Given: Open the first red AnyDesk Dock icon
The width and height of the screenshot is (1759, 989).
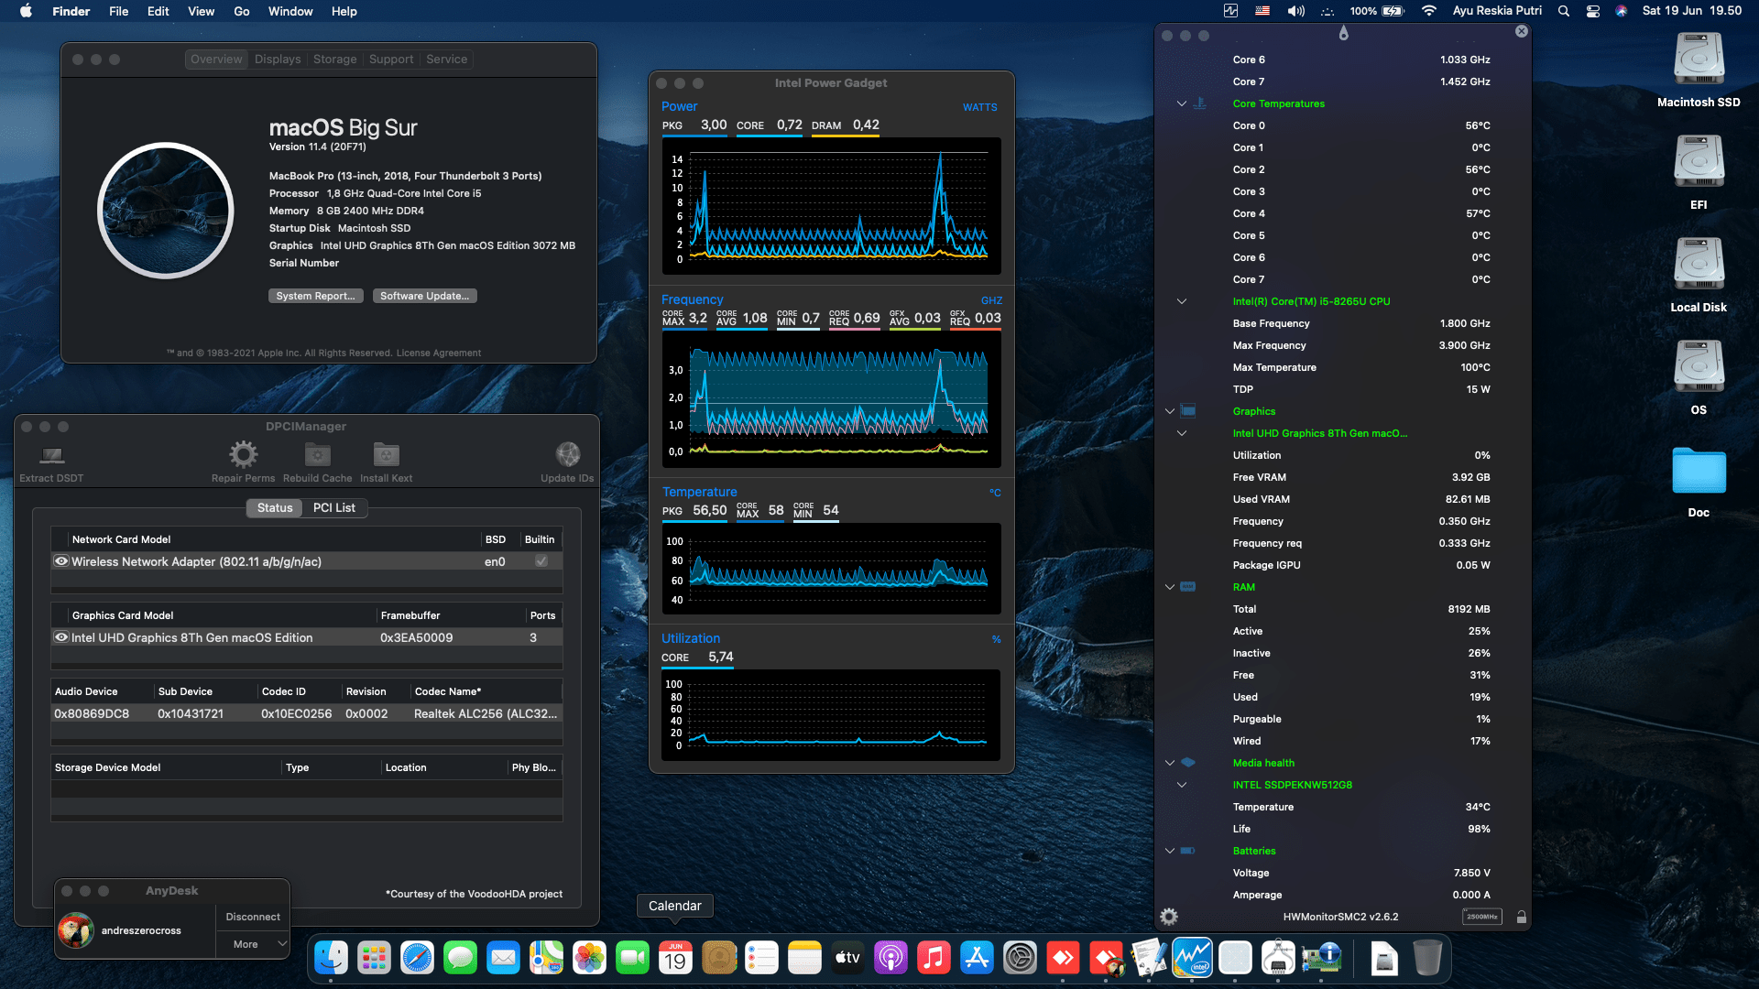Looking at the screenshot, I should click(1063, 958).
